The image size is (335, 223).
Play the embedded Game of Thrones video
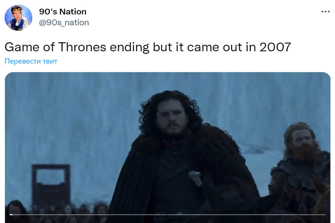(167, 147)
